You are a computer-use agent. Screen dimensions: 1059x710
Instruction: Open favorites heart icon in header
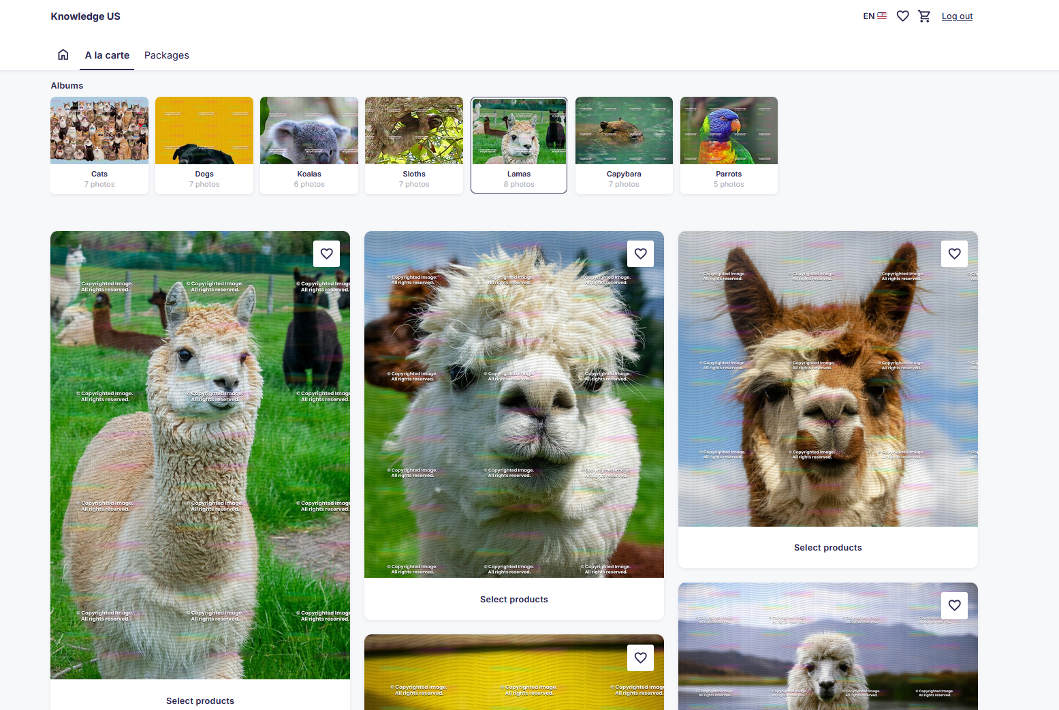[x=902, y=16]
